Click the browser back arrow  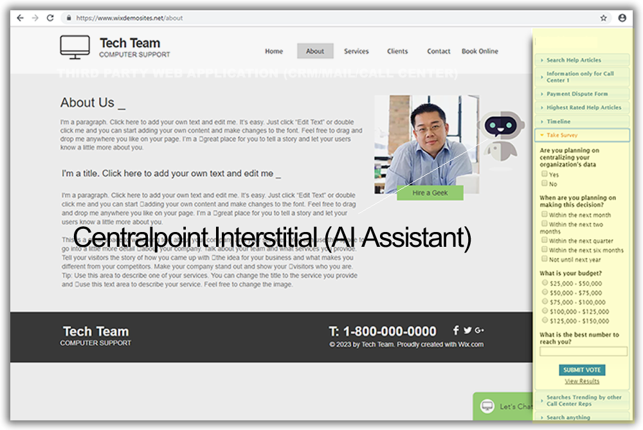pyautogui.click(x=20, y=18)
